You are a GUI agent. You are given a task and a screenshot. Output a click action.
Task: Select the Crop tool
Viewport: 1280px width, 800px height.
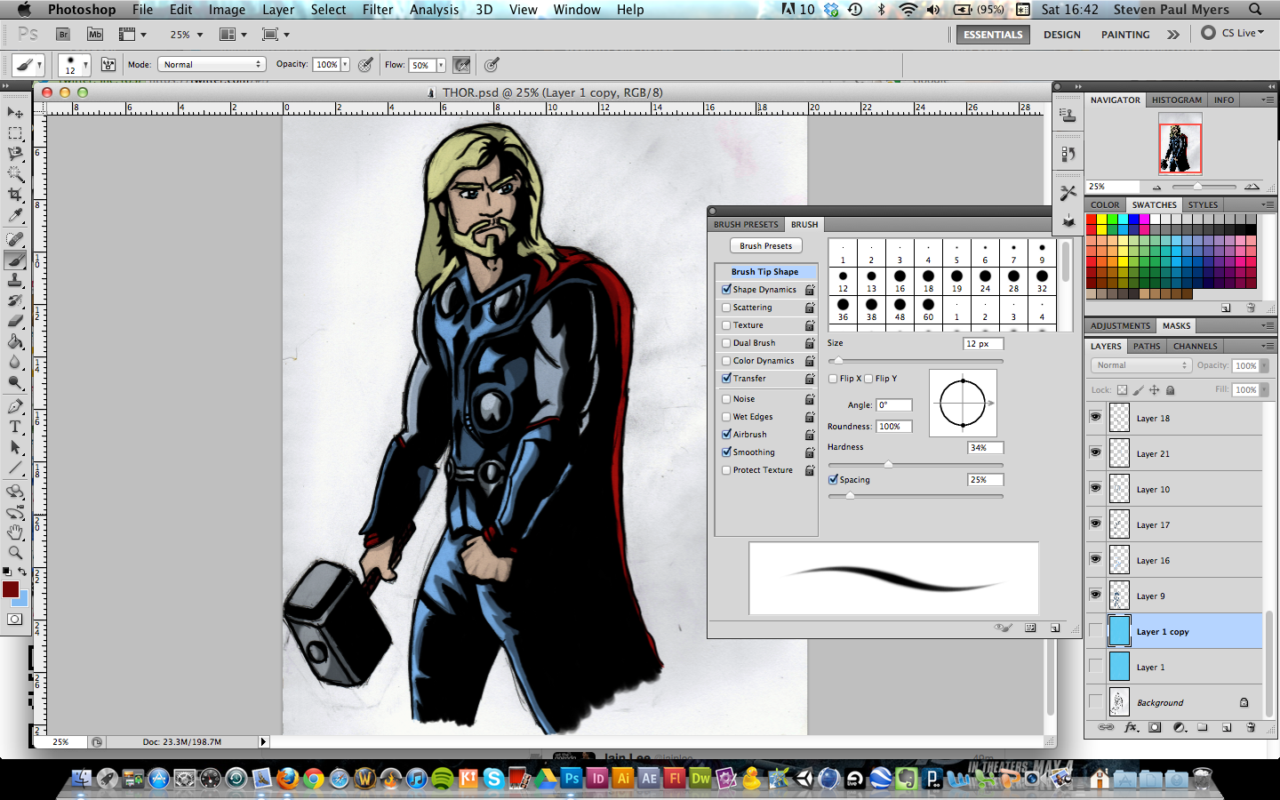(x=15, y=195)
